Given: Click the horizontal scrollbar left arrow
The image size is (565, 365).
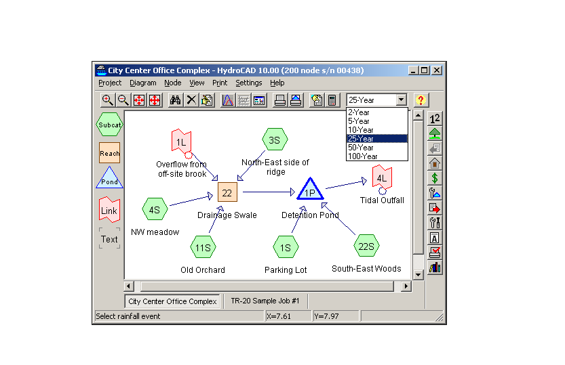Looking at the screenshot, I should tap(129, 286).
